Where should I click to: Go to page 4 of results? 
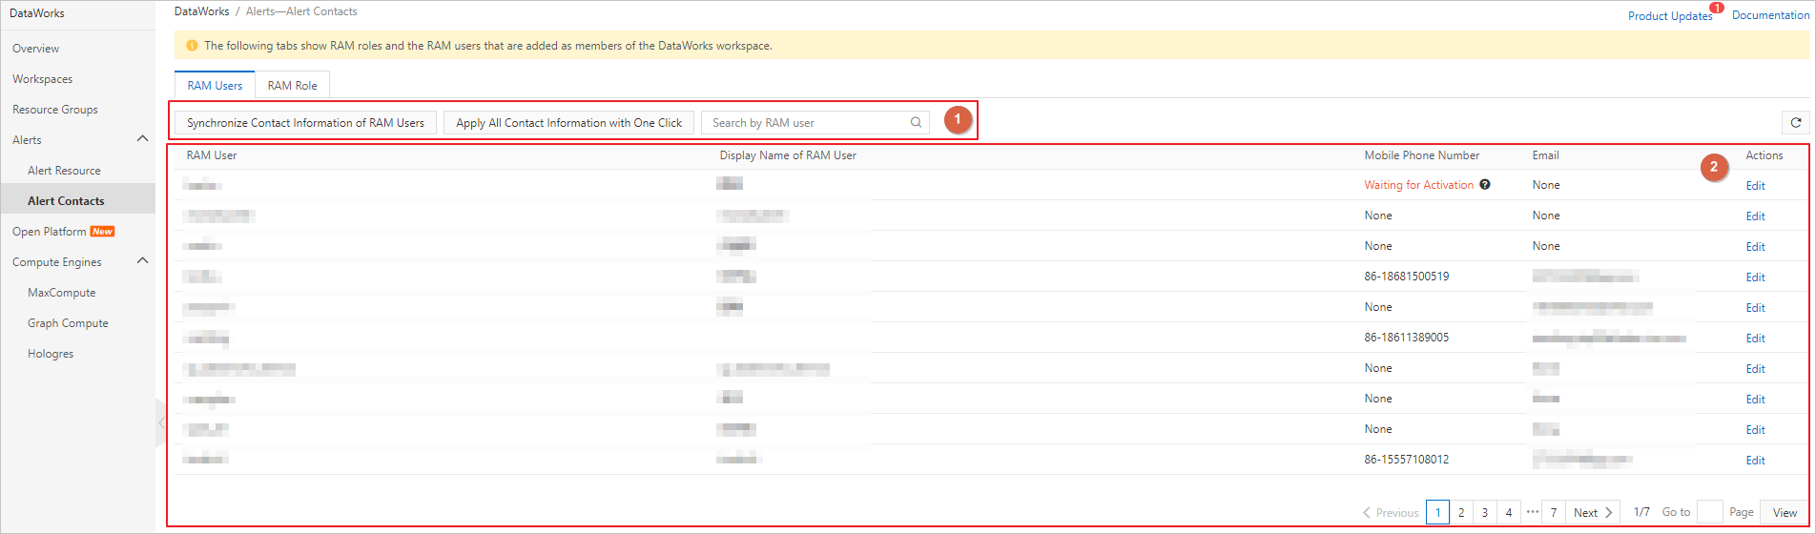1509,512
